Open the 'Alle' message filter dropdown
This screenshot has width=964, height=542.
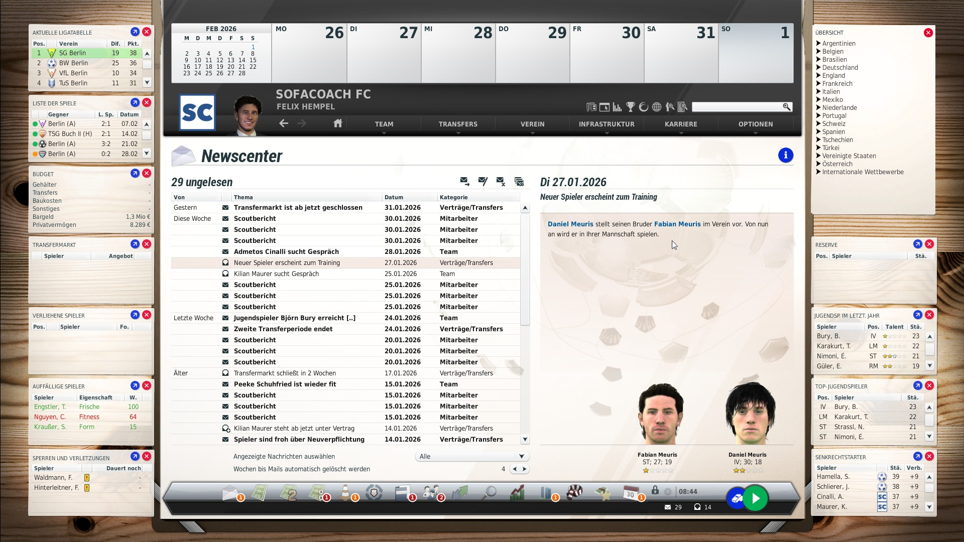pyautogui.click(x=472, y=456)
